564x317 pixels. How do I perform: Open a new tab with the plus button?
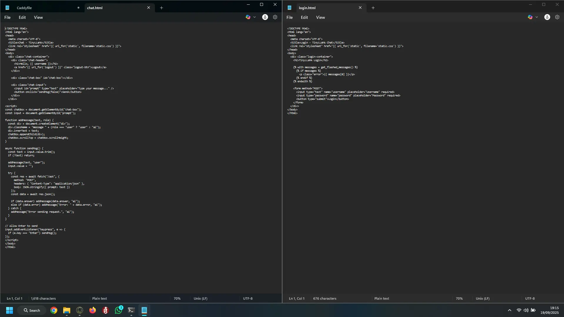tap(161, 8)
